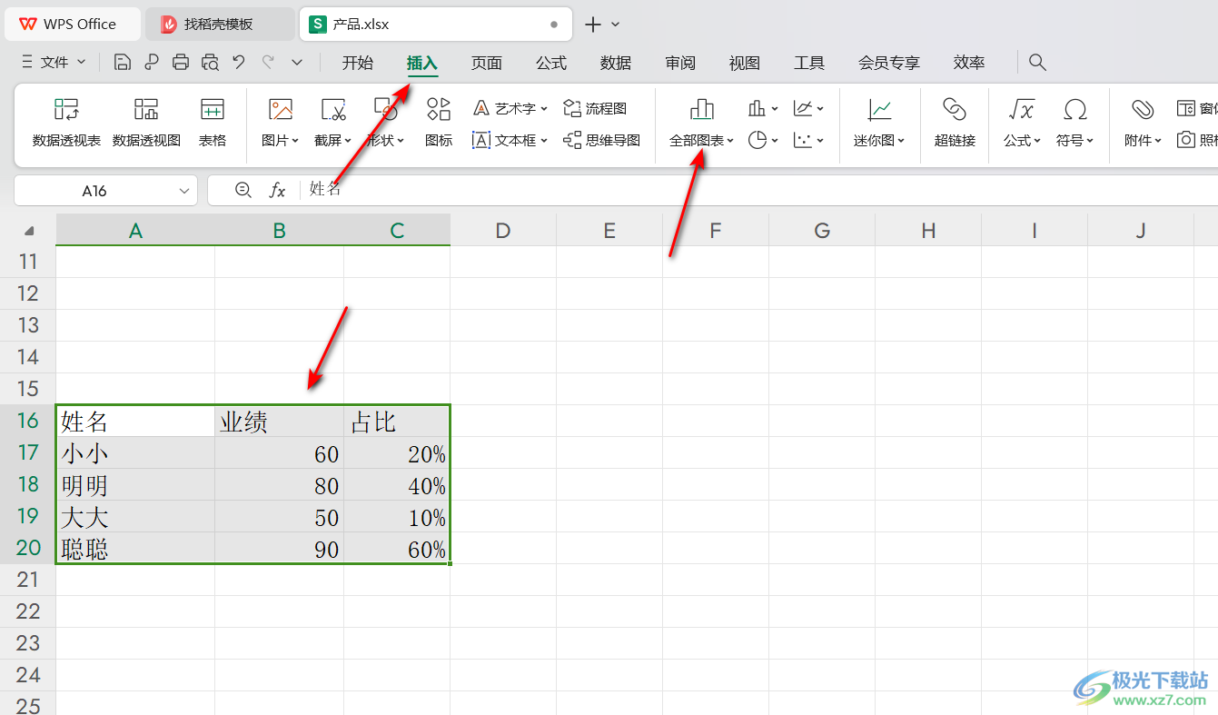Select cell containing 明明
This screenshot has height=715, width=1218.
click(135, 484)
